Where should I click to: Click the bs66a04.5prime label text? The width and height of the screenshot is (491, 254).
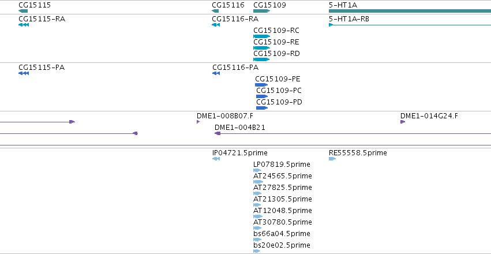282,234
